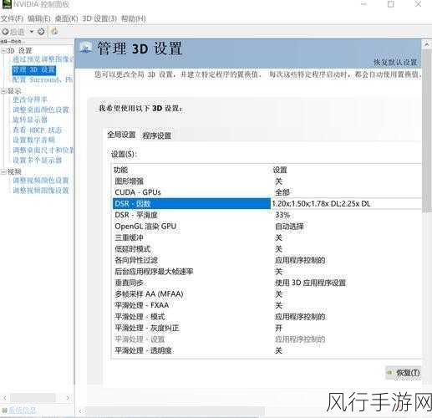Open 旋转显示器 in the tree

click(x=30, y=120)
